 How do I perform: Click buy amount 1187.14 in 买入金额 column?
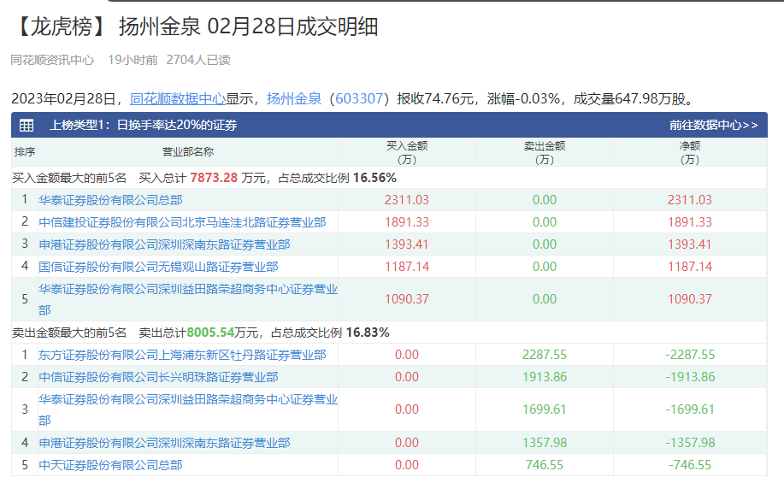407,267
